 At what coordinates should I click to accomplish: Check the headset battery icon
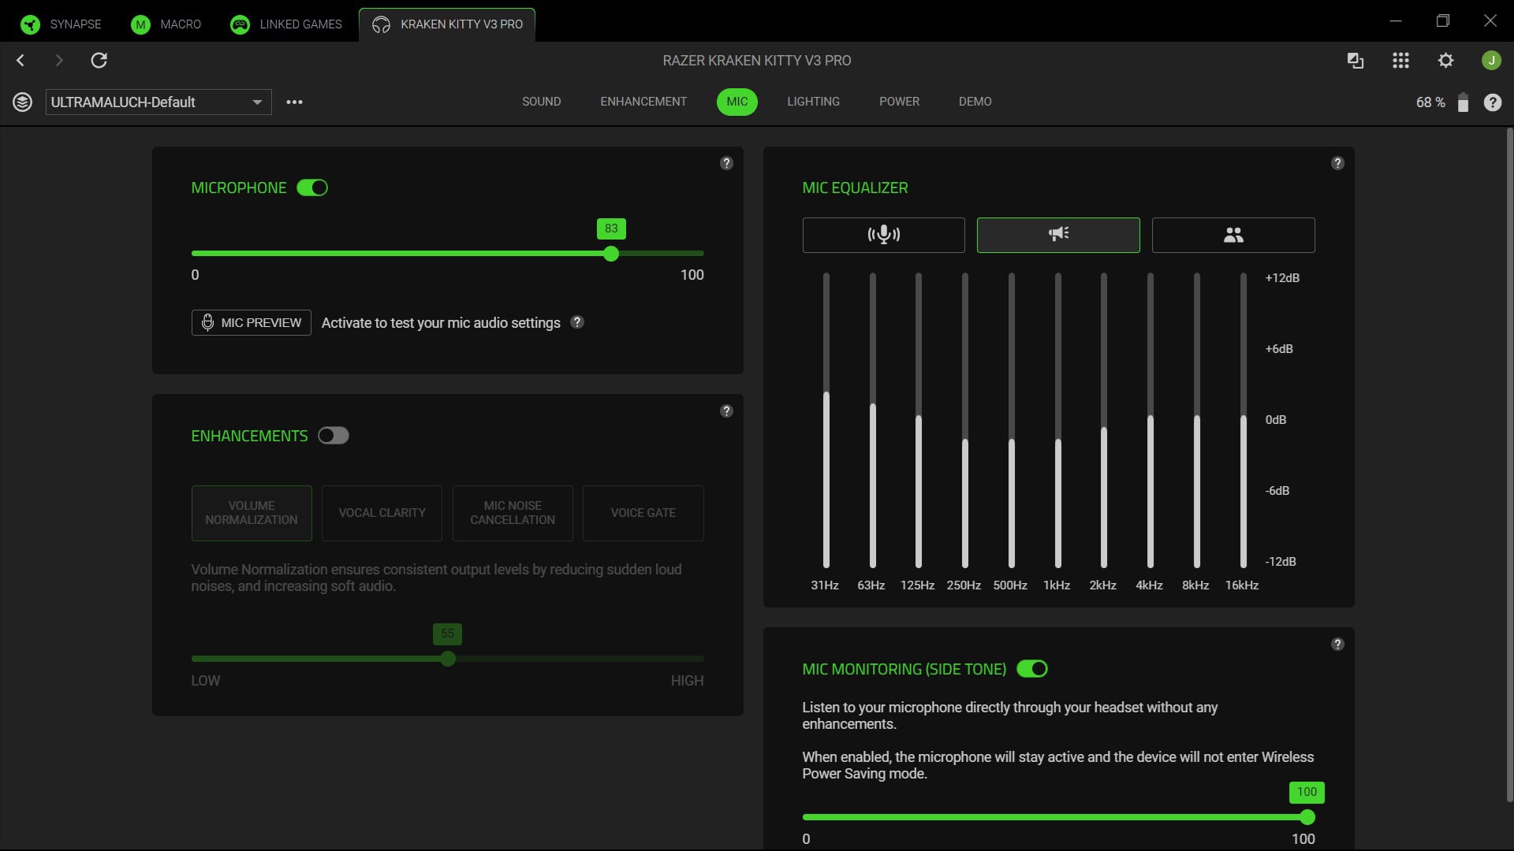click(x=1463, y=102)
